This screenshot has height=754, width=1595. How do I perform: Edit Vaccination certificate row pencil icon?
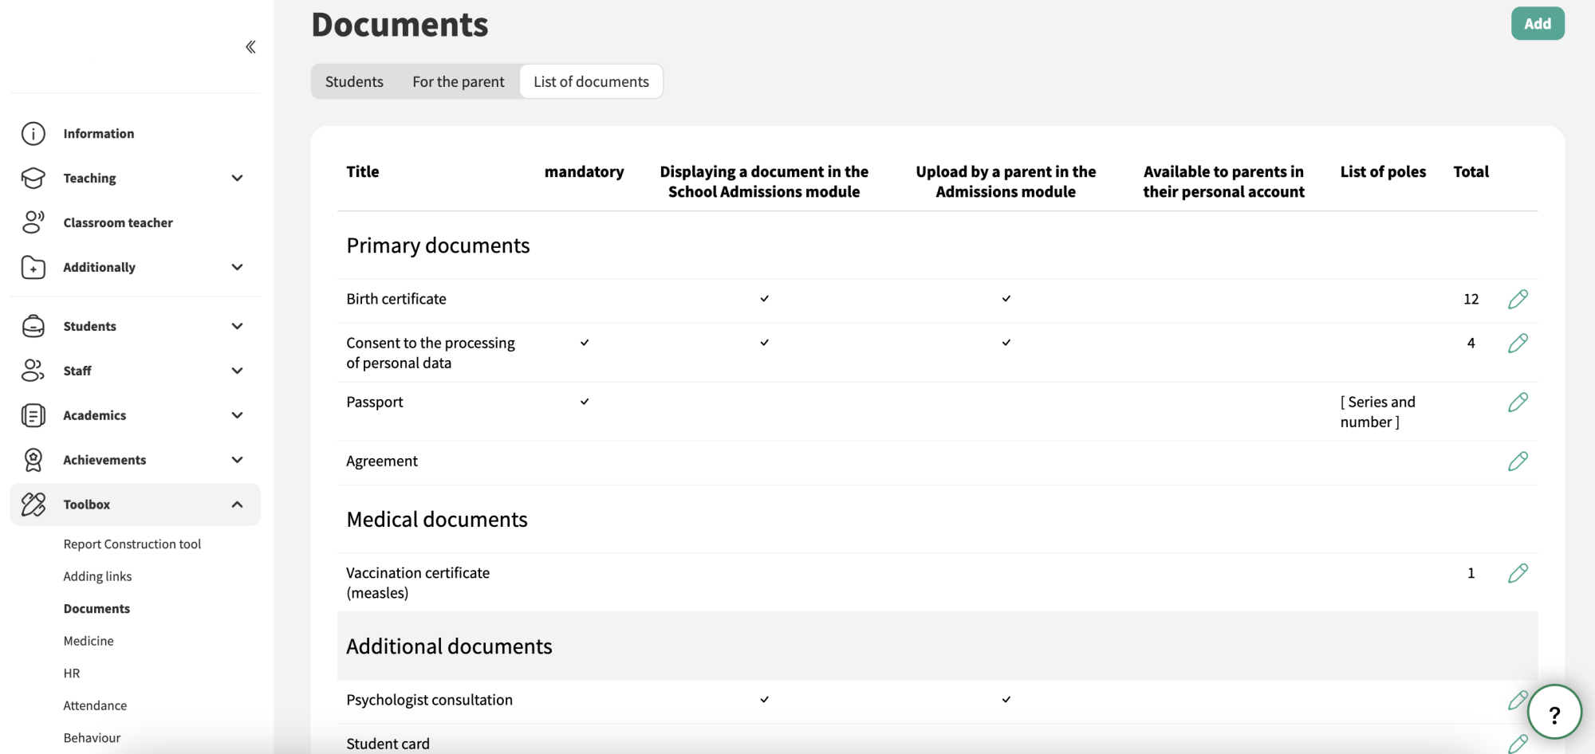1518,573
